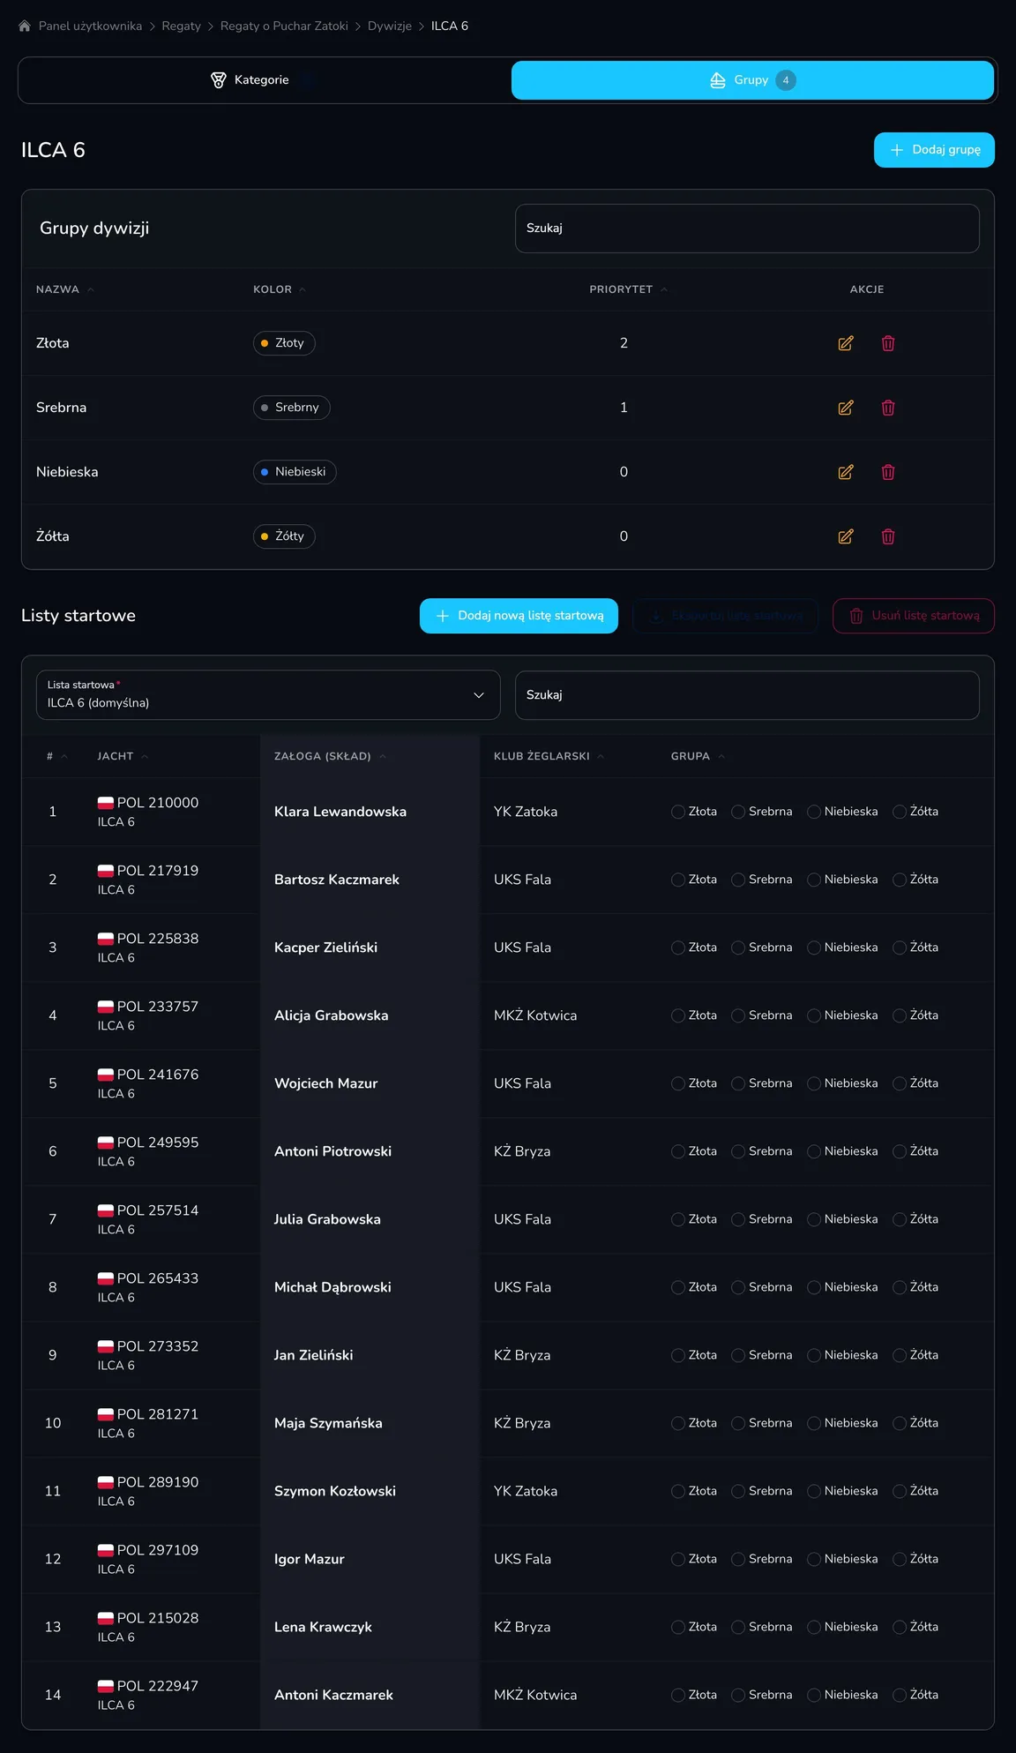Assign Antoni Kaczmarek to Żółta group
Screen dimensions: 1016x1753
900,1695
